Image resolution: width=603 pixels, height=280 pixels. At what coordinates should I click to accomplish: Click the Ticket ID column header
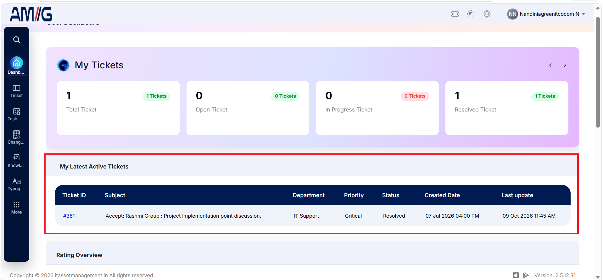(74, 195)
